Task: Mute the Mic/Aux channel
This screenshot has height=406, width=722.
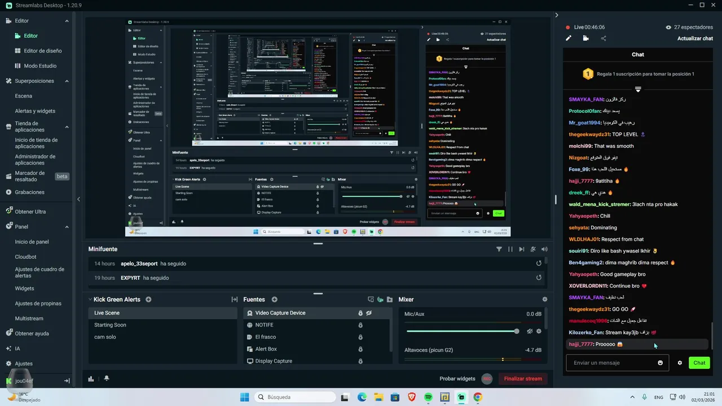Action: (x=530, y=332)
